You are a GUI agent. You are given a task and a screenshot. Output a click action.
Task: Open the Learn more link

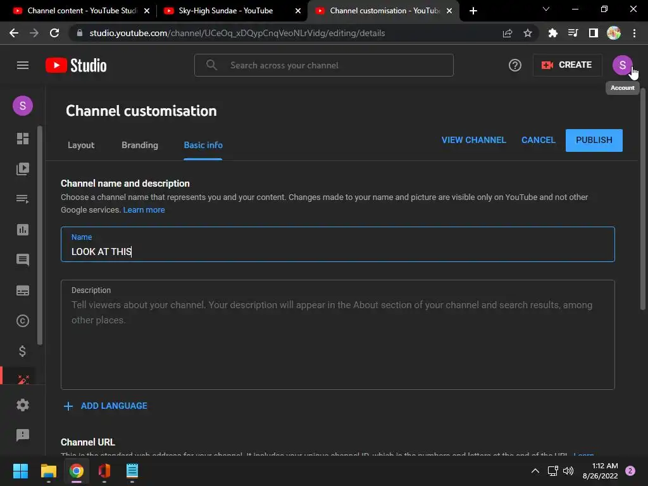click(144, 210)
